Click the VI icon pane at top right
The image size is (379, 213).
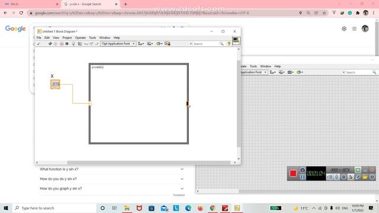point(236,40)
